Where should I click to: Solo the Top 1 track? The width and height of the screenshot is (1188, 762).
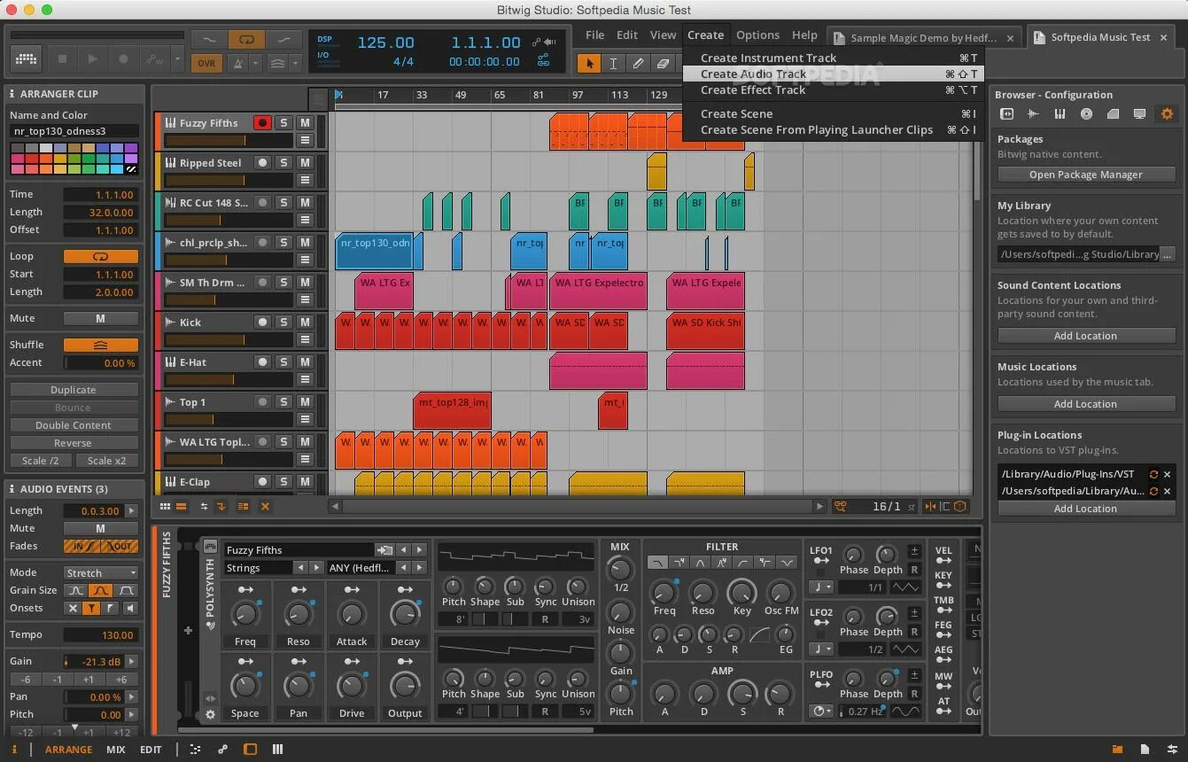coord(283,402)
